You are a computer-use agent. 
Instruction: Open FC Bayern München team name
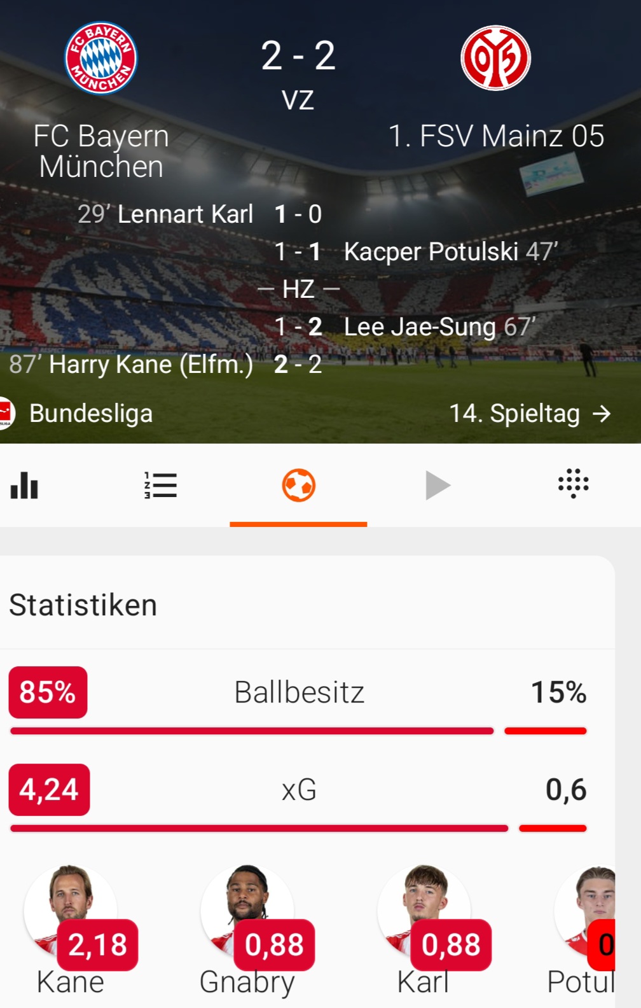pyautogui.click(x=100, y=151)
